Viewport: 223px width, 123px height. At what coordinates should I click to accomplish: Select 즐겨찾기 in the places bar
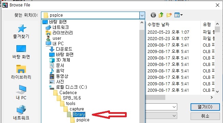tap(21, 31)
